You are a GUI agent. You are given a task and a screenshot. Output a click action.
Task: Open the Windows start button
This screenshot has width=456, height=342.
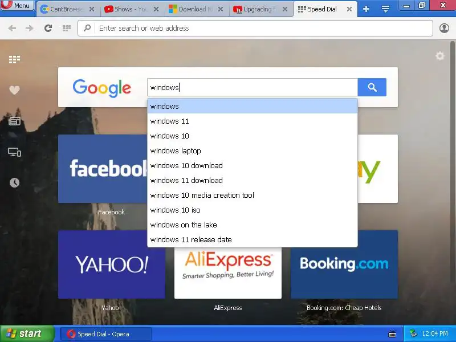coord(27,333)
